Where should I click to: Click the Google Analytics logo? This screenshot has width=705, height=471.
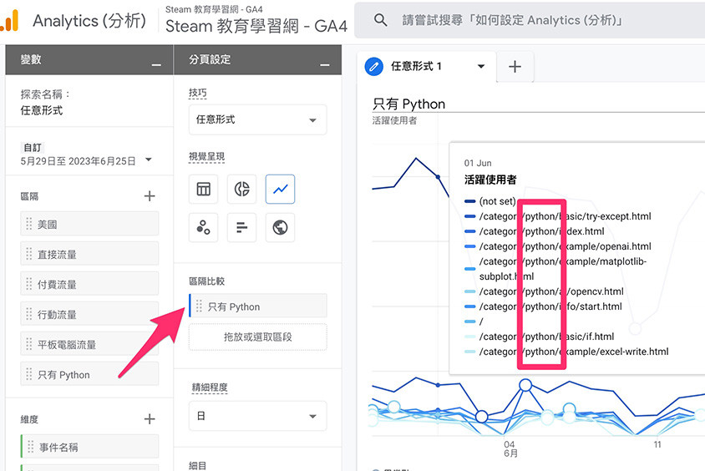point(9,21)
